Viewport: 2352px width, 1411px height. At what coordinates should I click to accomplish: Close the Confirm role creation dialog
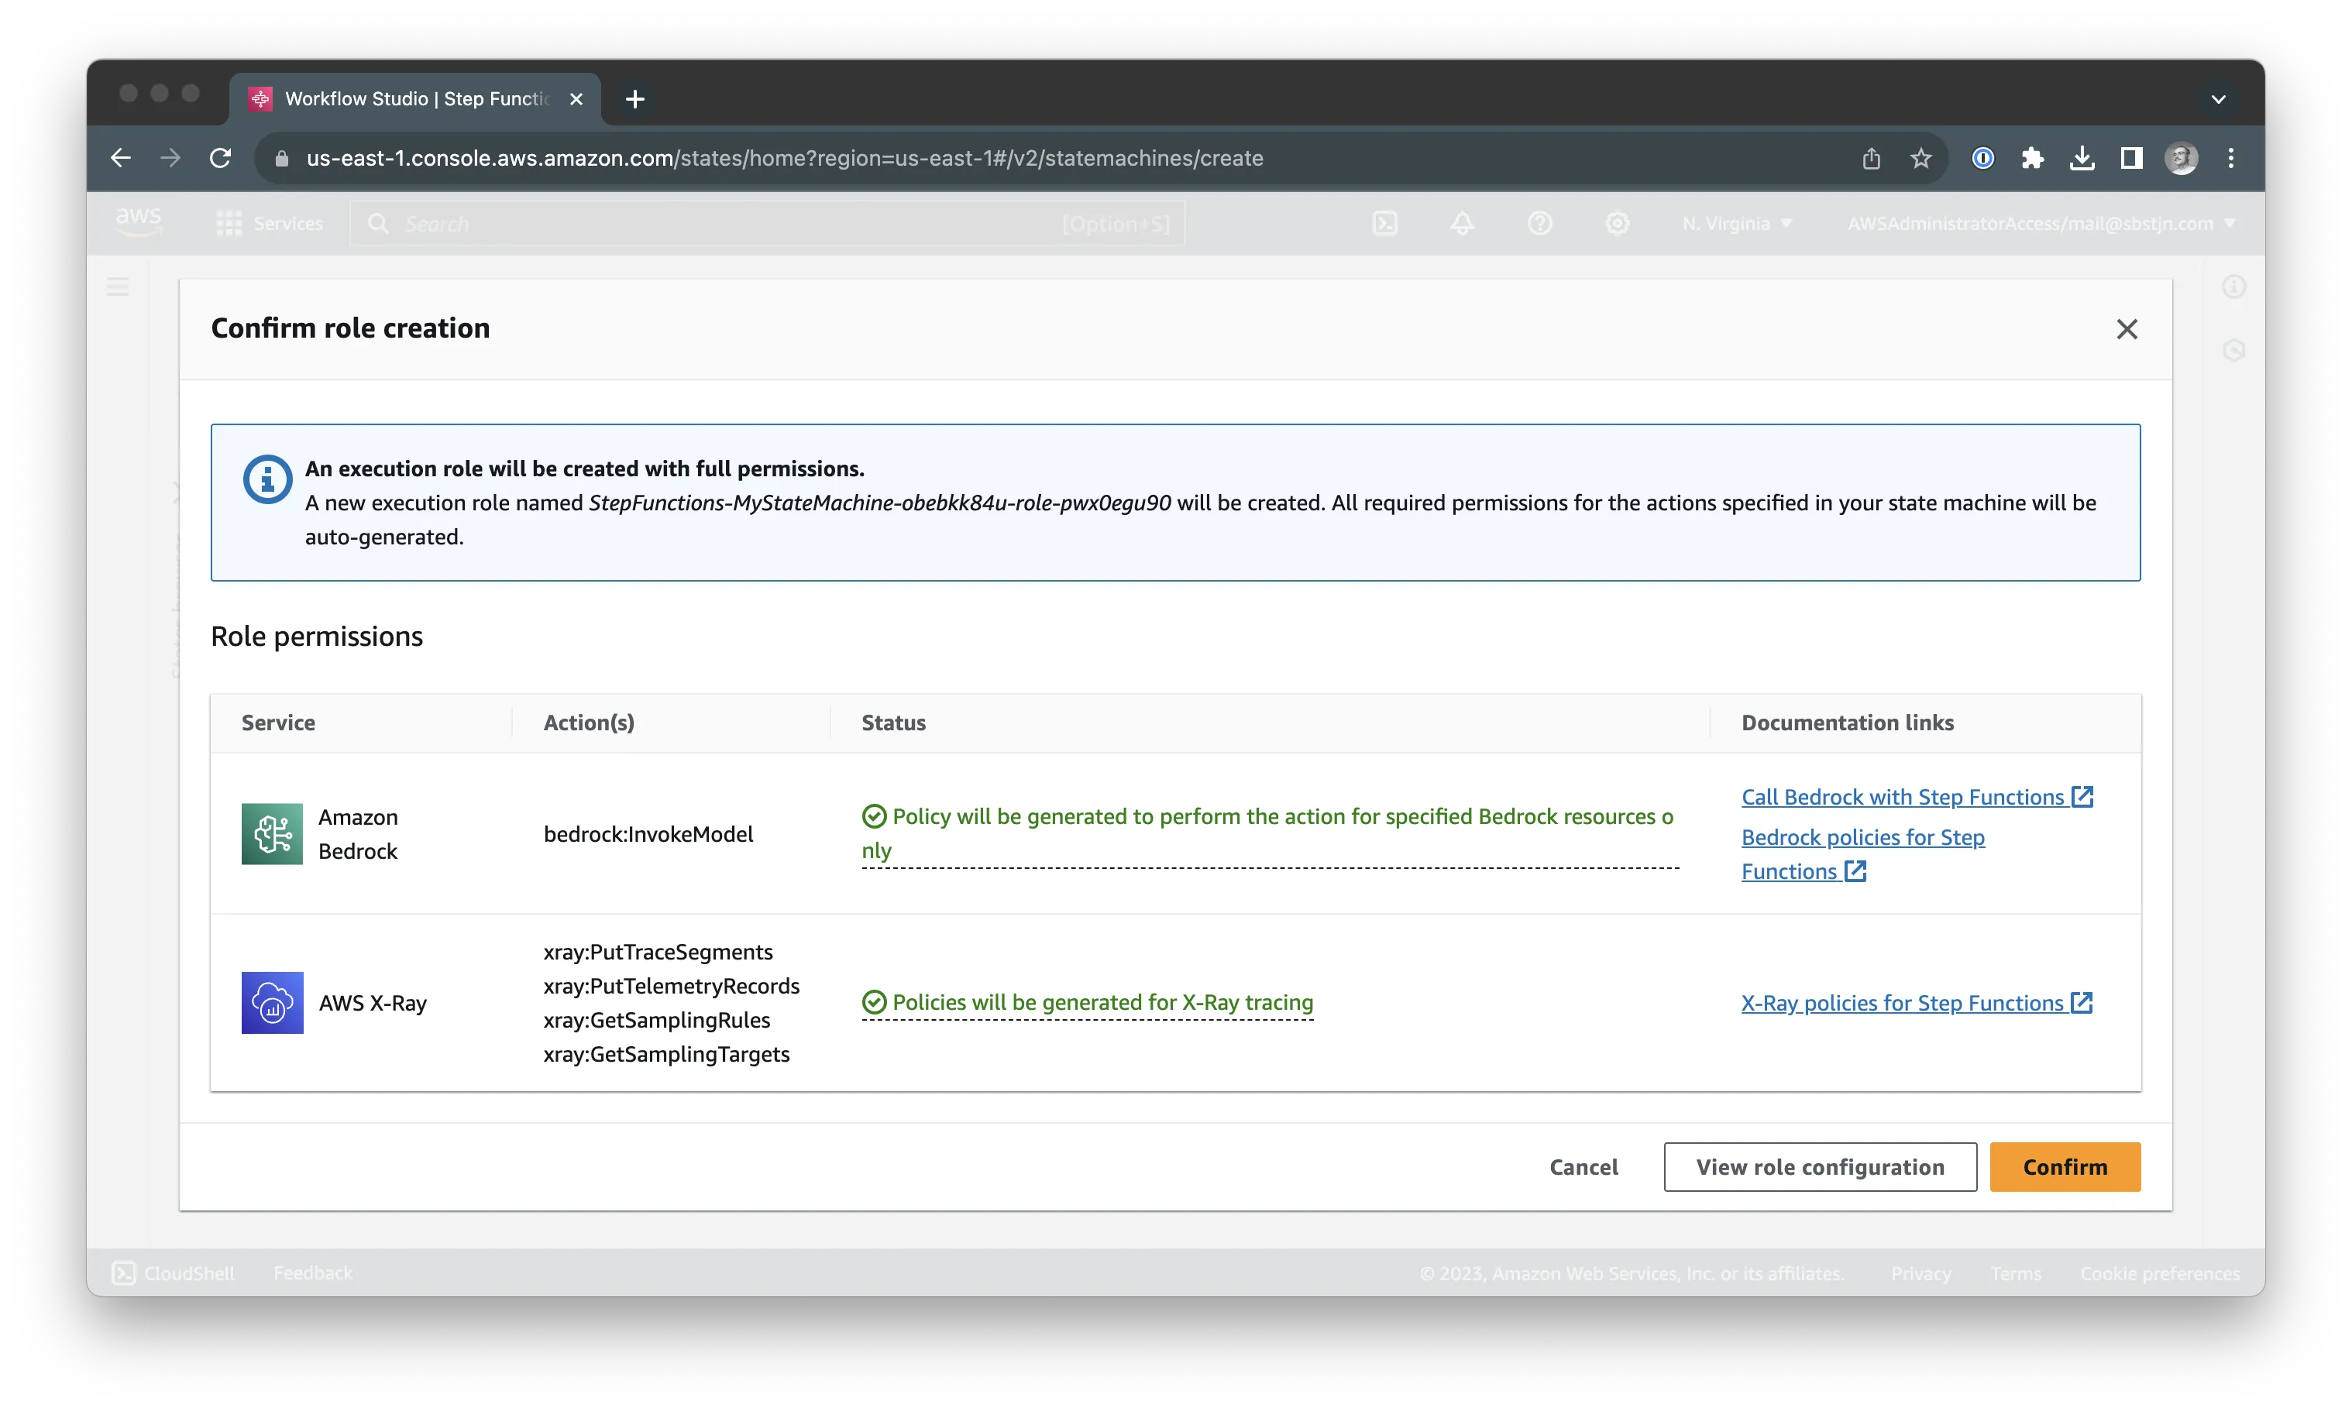(2127, 329)
